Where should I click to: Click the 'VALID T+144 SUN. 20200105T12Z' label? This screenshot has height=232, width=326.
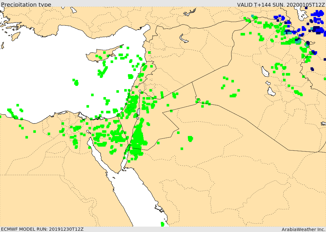pyautogui.click(x=281, y=4)
